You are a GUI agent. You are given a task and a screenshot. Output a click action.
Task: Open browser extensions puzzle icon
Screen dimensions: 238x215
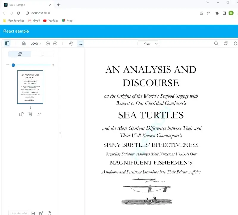pos(217,13)
